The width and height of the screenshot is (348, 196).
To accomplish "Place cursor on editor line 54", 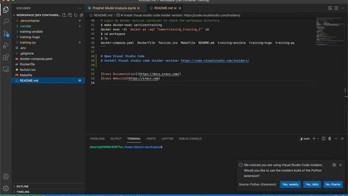I will coord(208,83).
